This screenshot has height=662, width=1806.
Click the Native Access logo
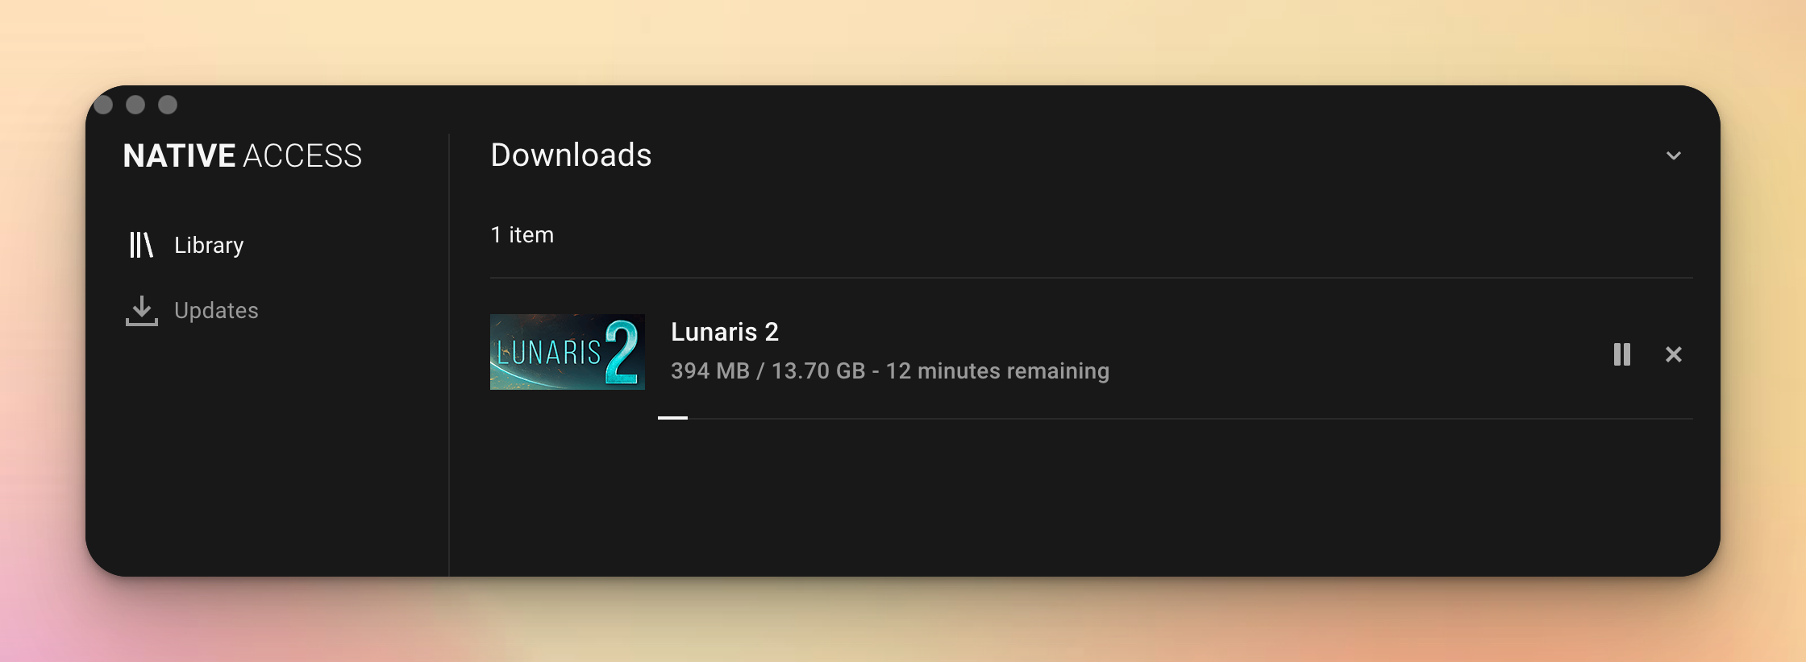[x=243, y=155]
